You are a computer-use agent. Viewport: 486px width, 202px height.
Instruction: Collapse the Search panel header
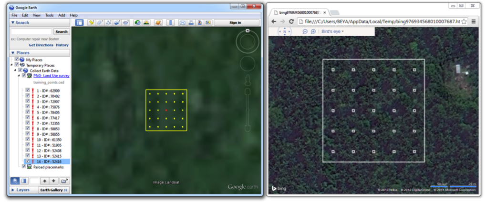(40, 22)
